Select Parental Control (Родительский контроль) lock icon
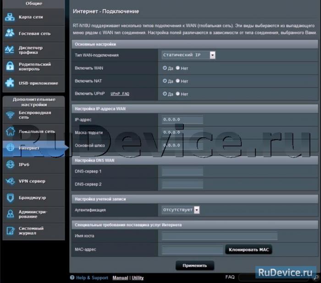 point(10,67)
